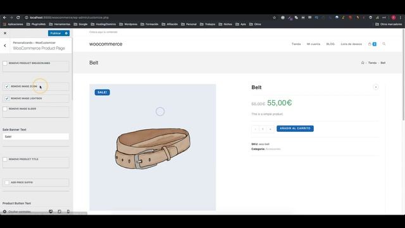
Task: Open Wordpress bookmark folder
Action: 128,24
